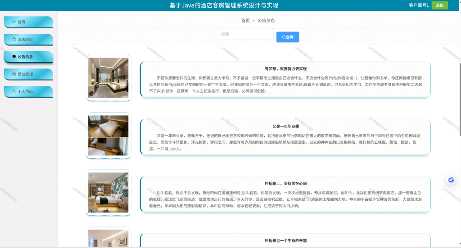This screenshot has width=461, height=248.
Task: Open the notice titled 有梦想，就要努力去实现
Action: [285, 69]
